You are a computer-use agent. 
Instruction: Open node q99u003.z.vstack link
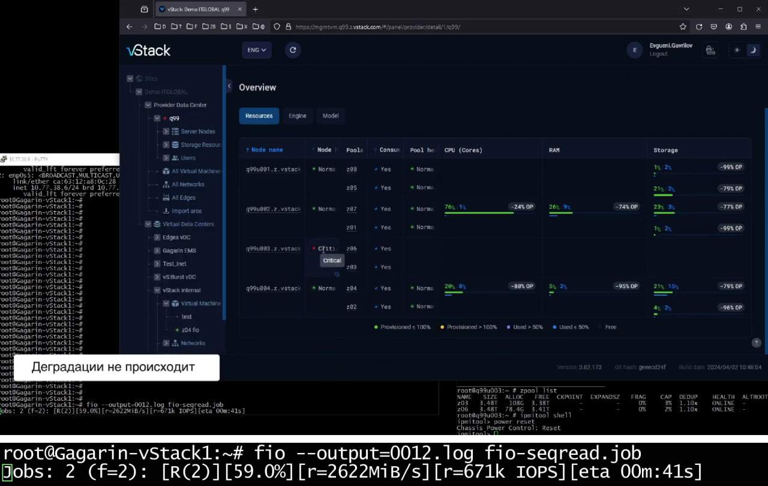273,249
